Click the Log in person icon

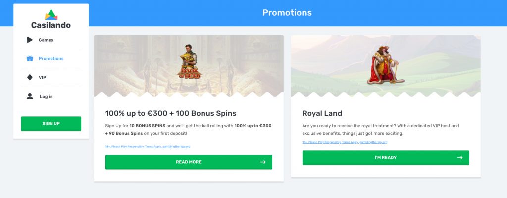30,96
